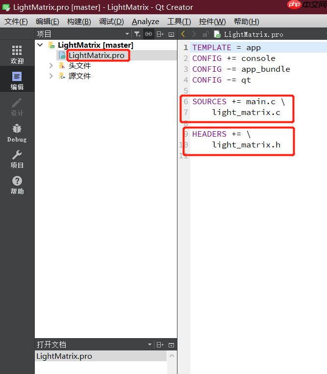Select LightMatrix.pro in open documents list

101,356
